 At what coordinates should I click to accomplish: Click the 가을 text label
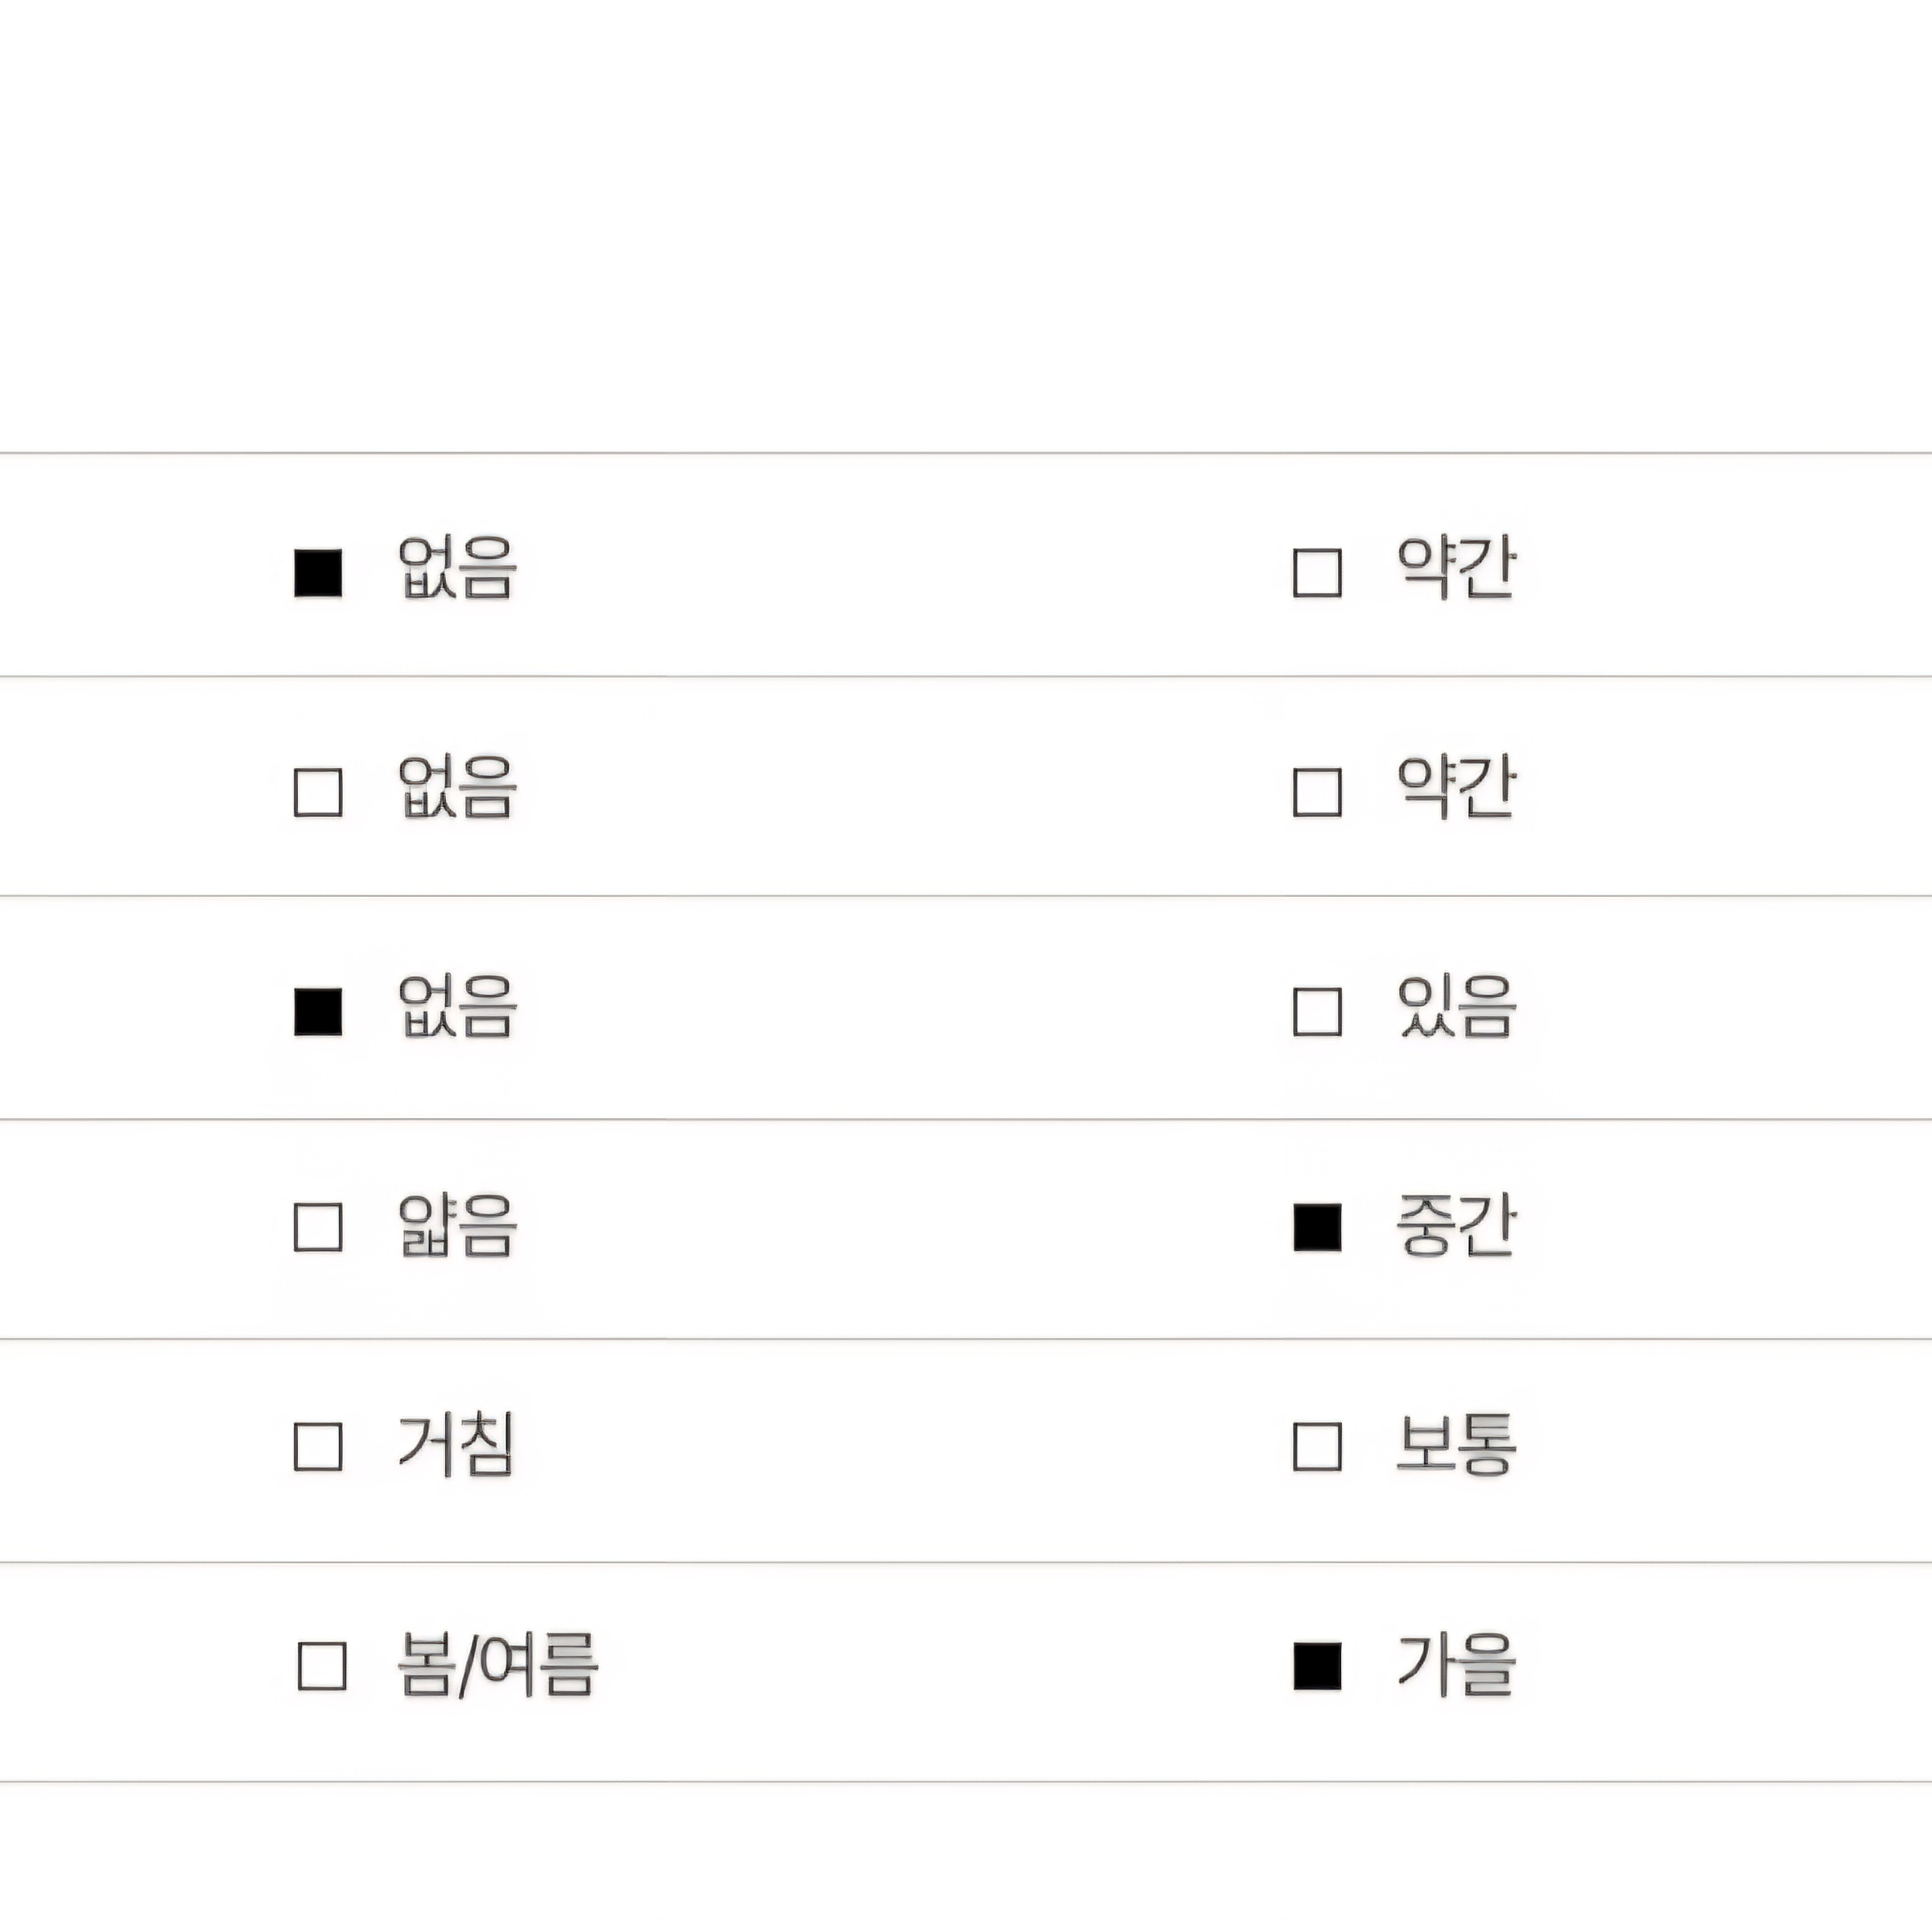[x=1456, y=1664]
